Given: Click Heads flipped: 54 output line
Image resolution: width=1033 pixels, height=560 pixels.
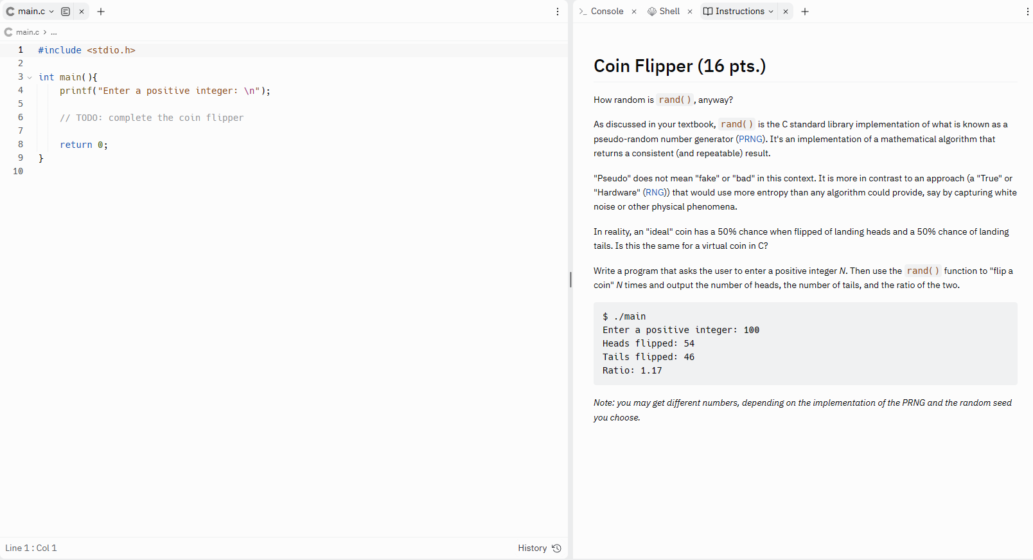Looking at the screenshot, I should tap(648, 343).
